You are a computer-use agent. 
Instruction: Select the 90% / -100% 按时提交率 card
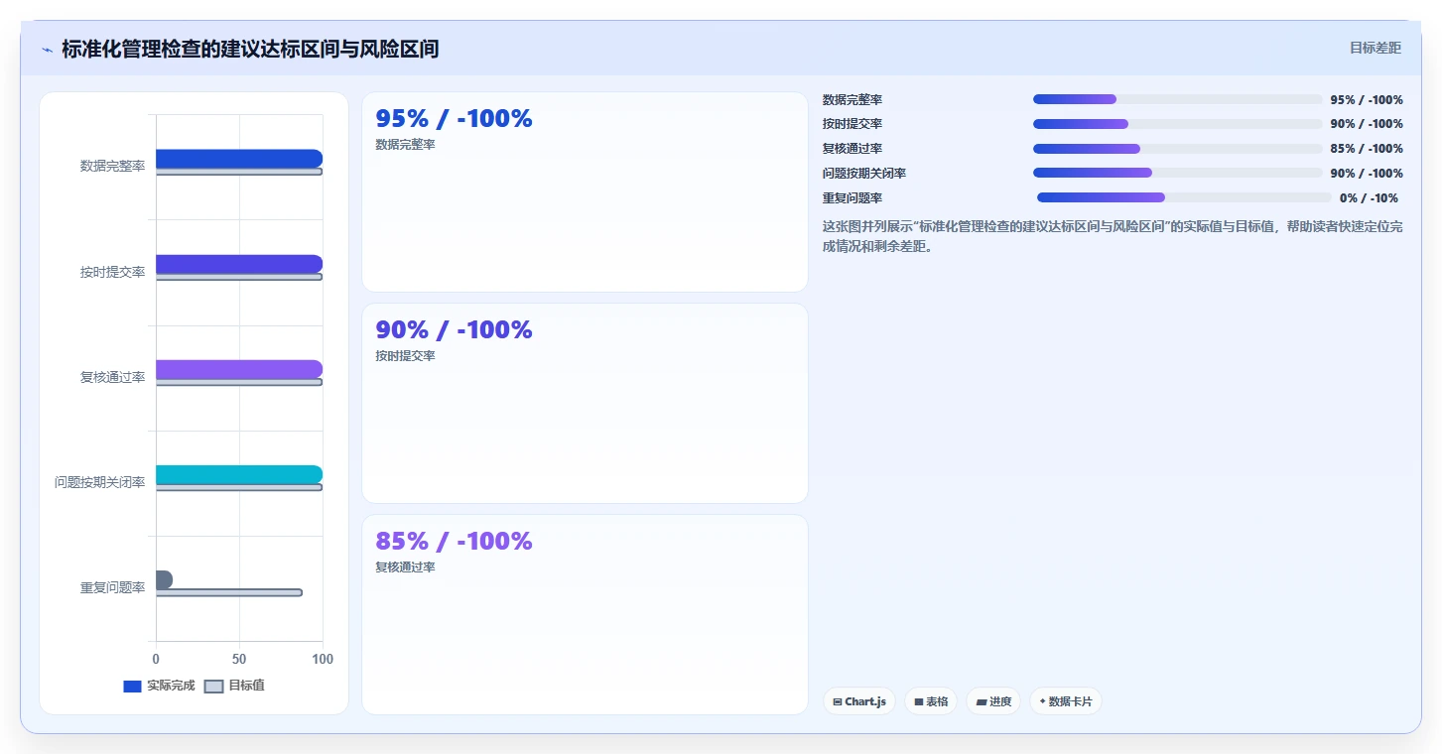pyautogui.click(x=585, y=403)
